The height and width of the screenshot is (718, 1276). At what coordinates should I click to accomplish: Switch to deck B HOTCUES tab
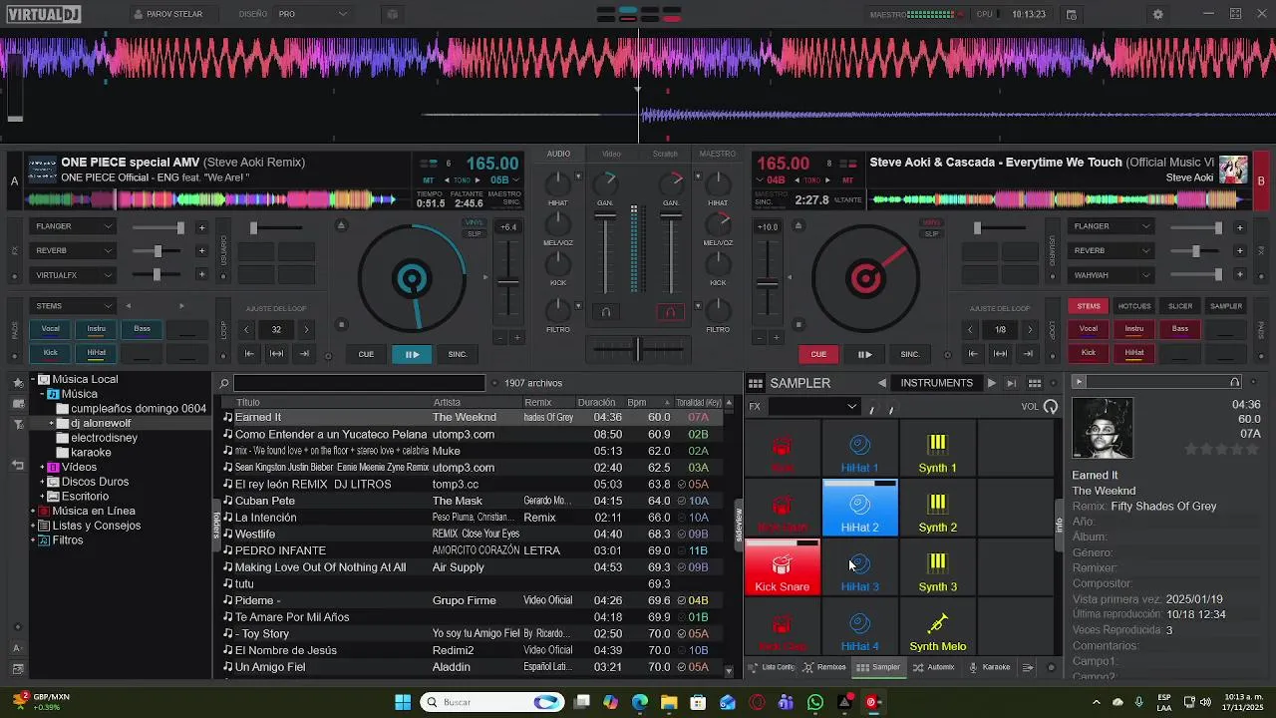coord(1134,306)
